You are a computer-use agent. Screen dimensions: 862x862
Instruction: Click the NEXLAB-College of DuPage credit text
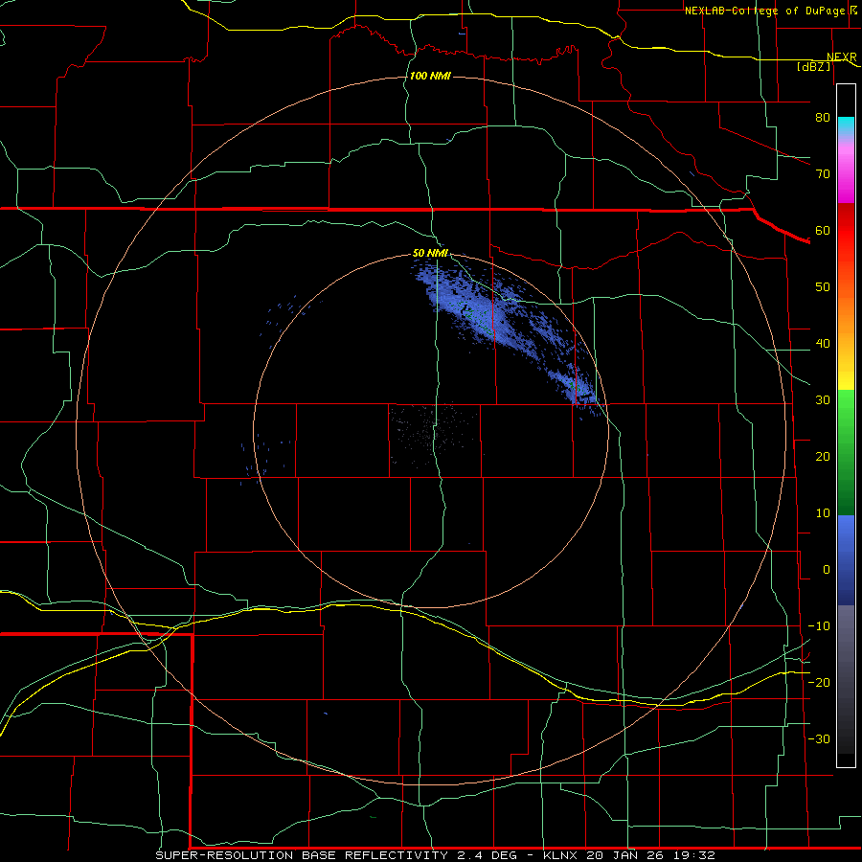point(770,11)
